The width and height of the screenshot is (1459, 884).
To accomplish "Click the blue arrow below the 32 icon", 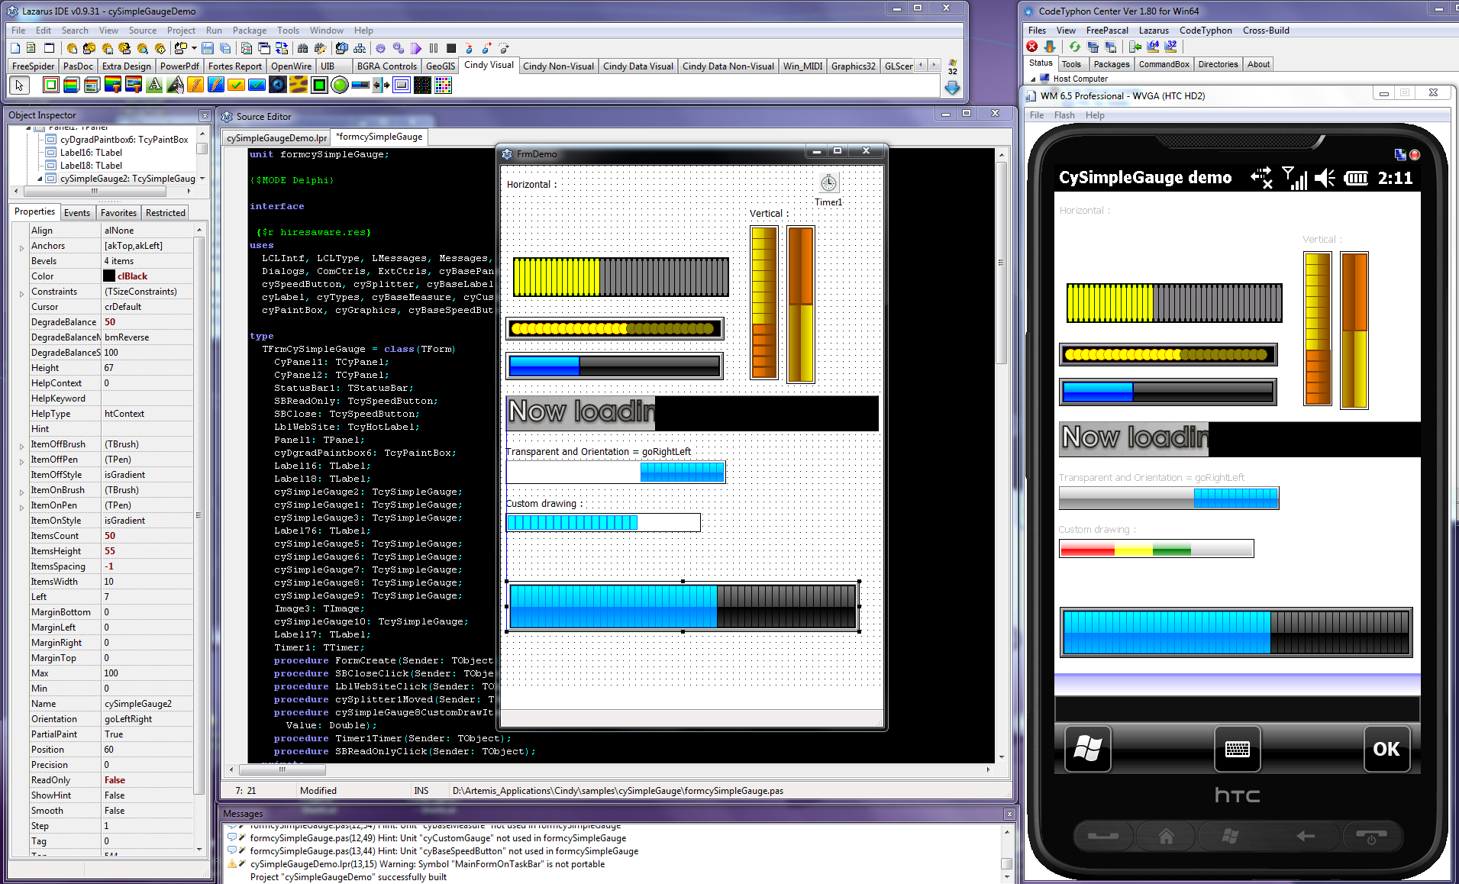I will point(952,88).
